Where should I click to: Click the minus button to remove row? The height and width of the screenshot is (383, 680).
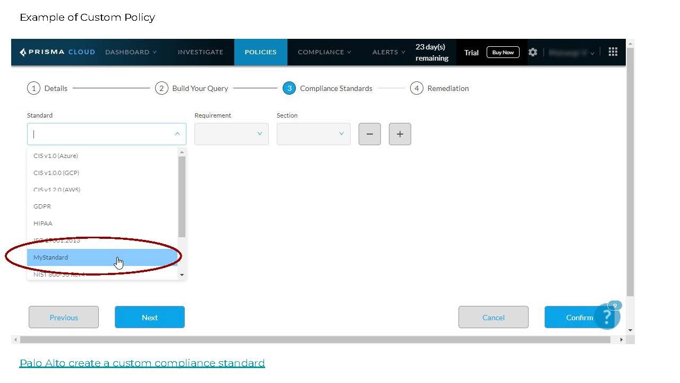(370, 134)
